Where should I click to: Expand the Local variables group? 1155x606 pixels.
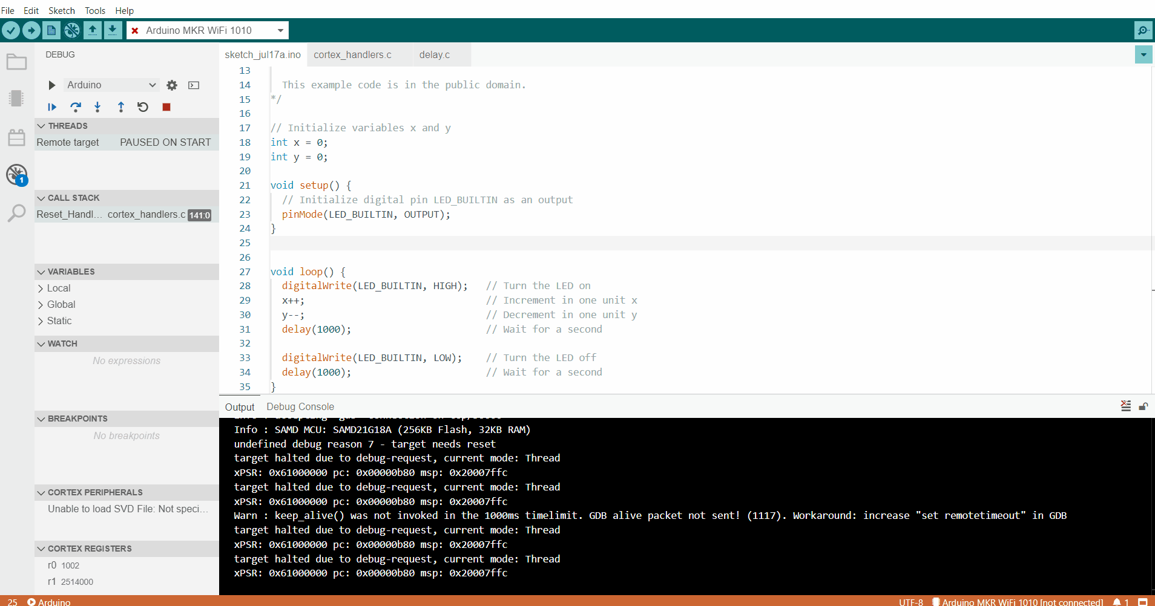tap(57, 288)
